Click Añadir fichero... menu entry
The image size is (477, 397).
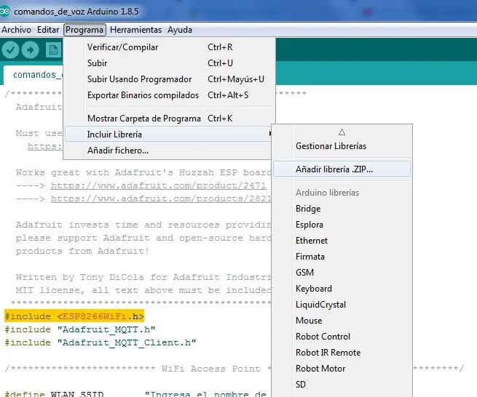tap(169, 151)
